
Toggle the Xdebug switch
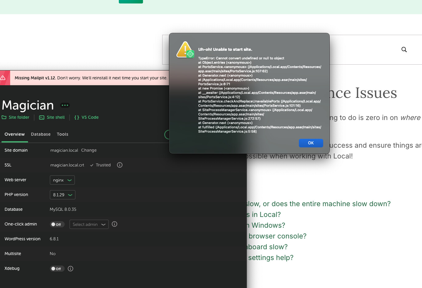point(57,269)
